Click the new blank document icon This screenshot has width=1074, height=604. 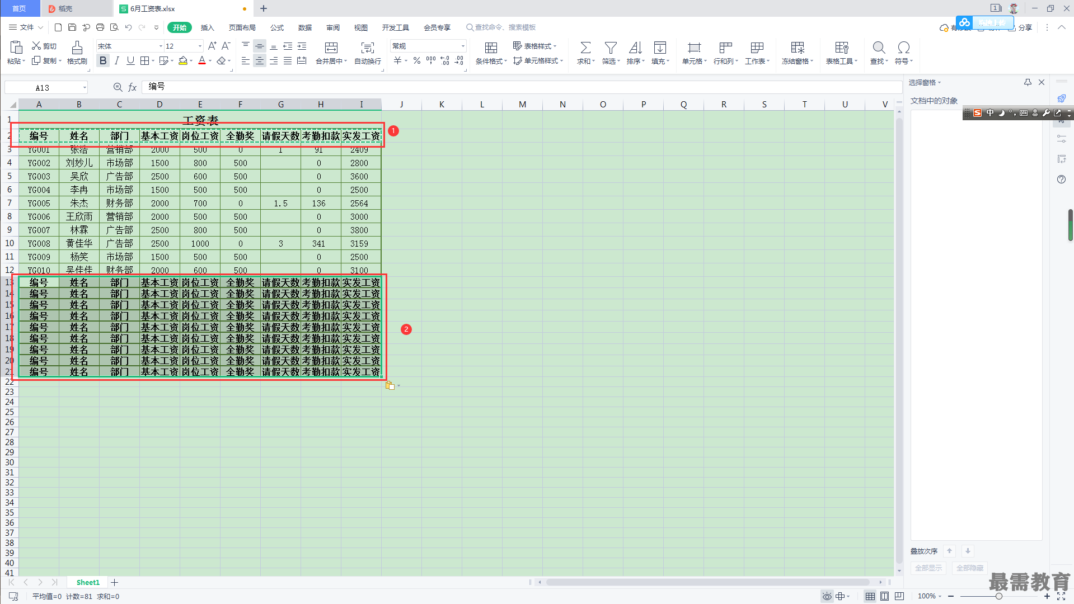(x=58, y=27)
